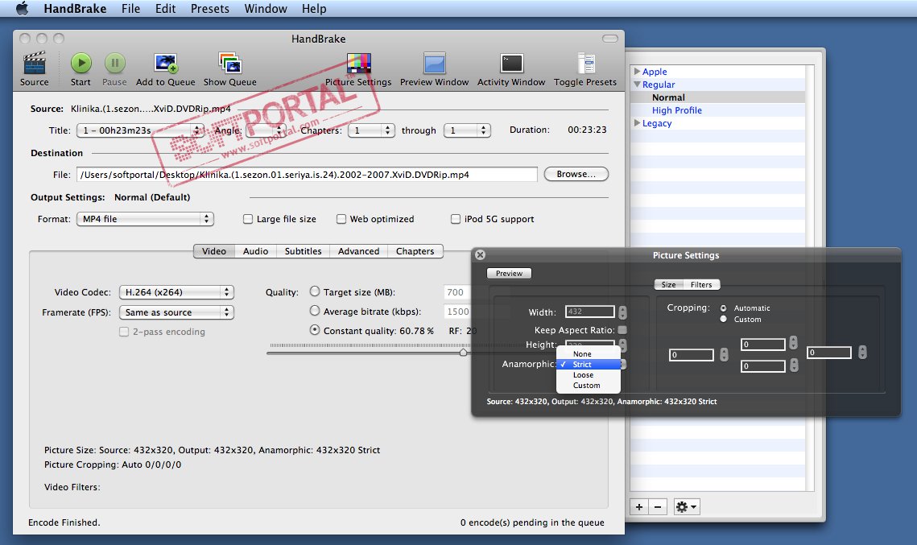Open the Source clapperboard icon
Viewport: 917px width, 545px height.
coord(34,63)
